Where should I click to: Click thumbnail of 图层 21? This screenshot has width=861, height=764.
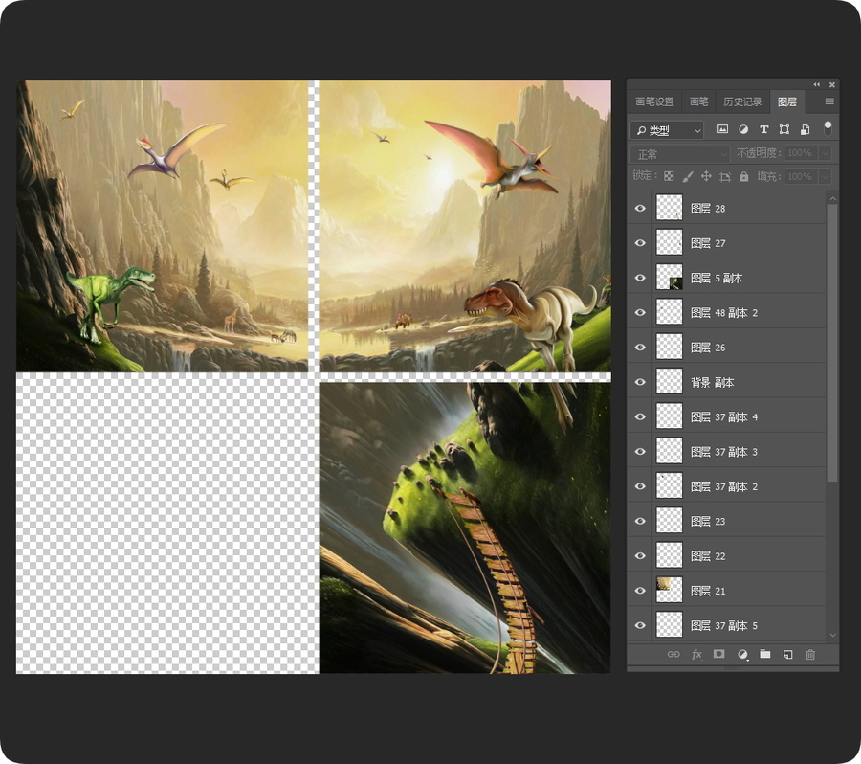tap(670, 591)
